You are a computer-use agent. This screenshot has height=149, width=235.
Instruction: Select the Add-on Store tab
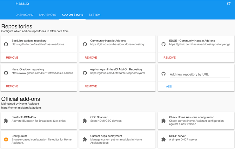72,15
